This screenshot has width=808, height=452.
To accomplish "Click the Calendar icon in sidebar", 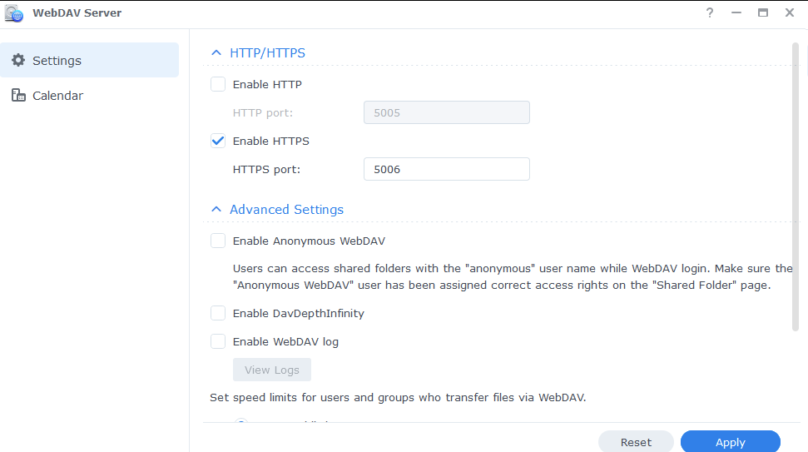I will (18, 96).
